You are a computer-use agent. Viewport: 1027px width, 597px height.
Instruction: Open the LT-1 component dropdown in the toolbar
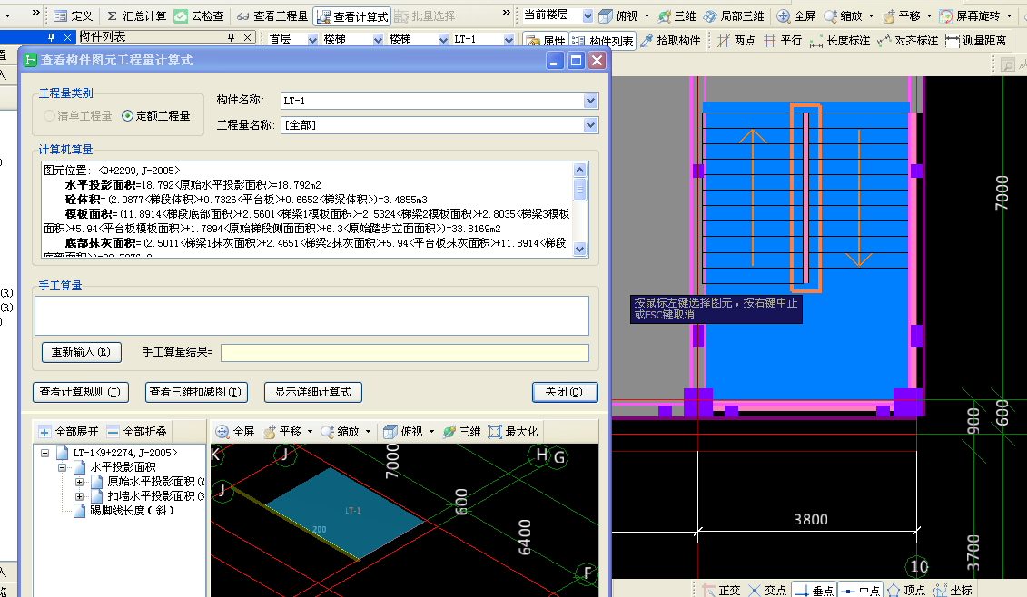509,39
